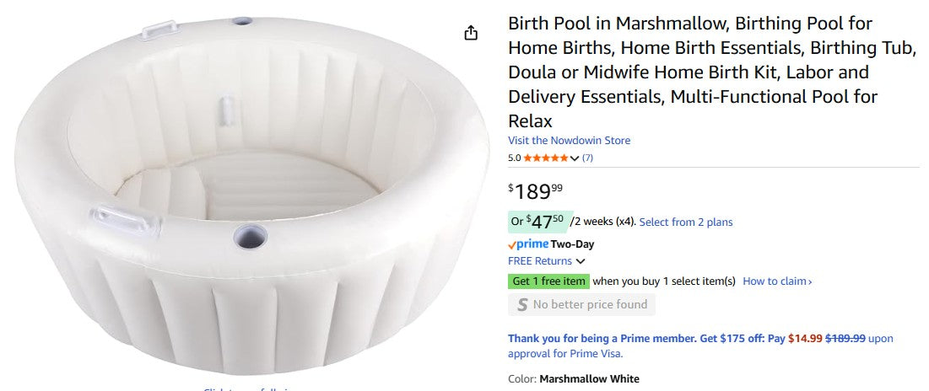
Task: Click the share icon above the product image
Action: [471, 33]
